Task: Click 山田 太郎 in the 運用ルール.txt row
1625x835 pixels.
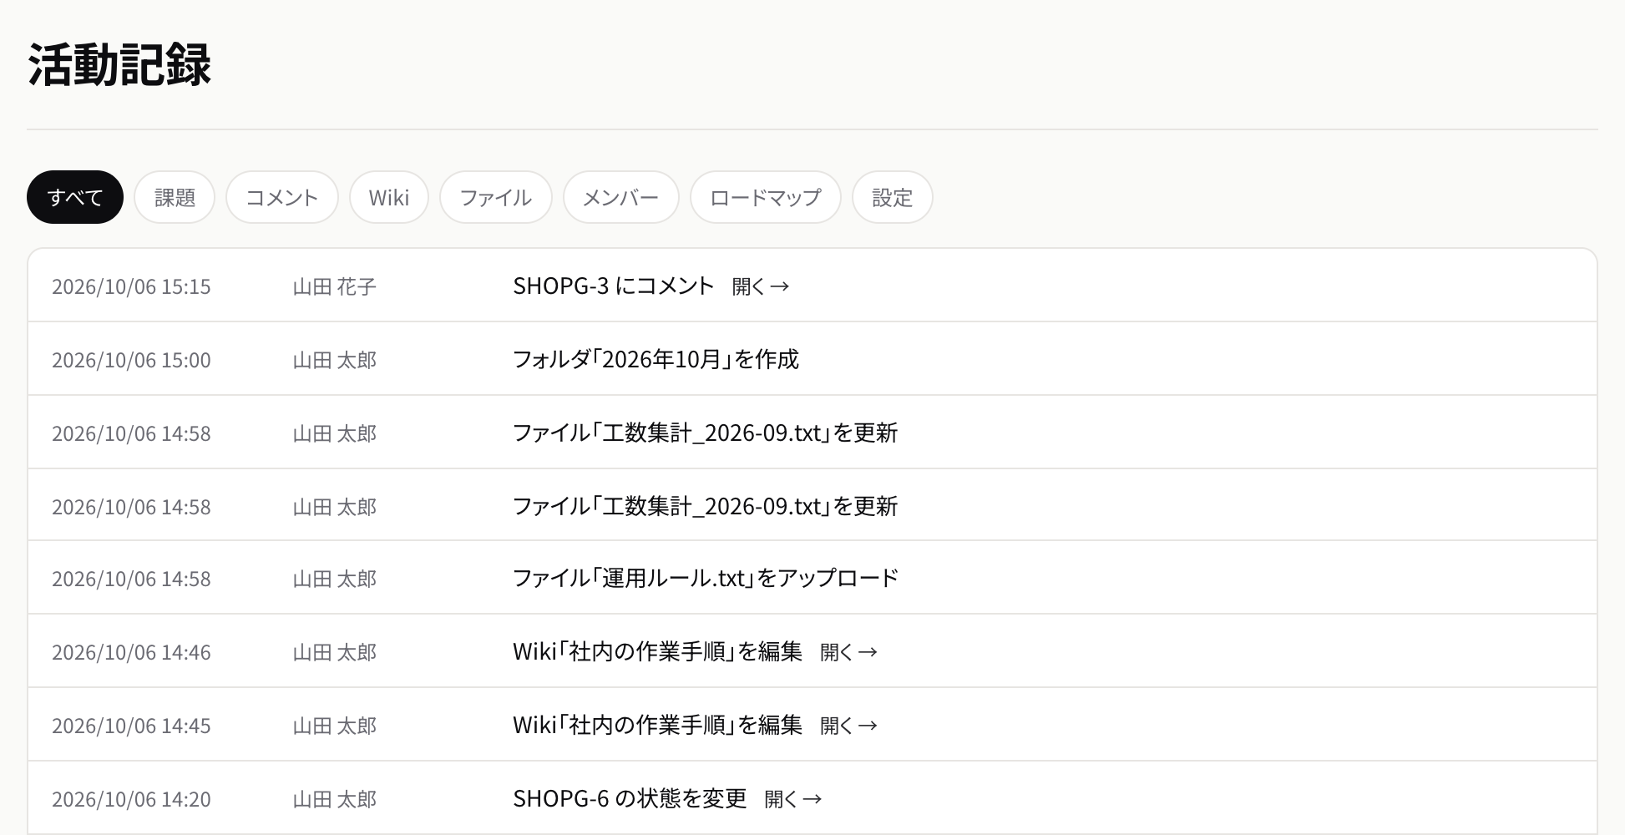Action: (x=335, y=579)
